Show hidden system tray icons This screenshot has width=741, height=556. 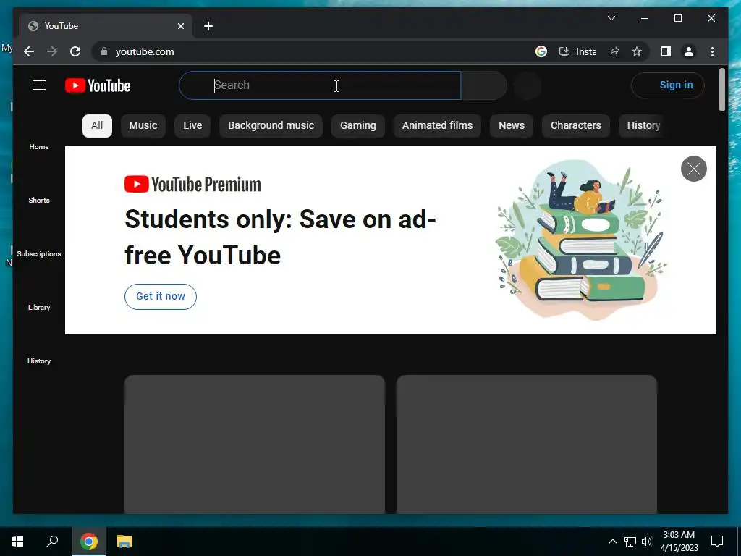[x=612, y=542]
